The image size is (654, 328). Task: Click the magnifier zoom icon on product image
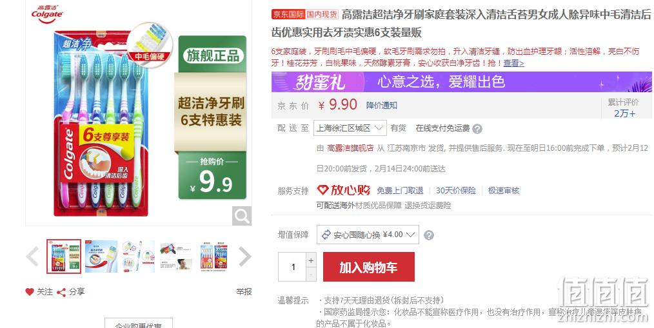[x=242, y=216]
